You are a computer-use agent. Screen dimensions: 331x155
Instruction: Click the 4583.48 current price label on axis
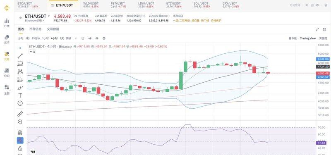pos(323,74)
